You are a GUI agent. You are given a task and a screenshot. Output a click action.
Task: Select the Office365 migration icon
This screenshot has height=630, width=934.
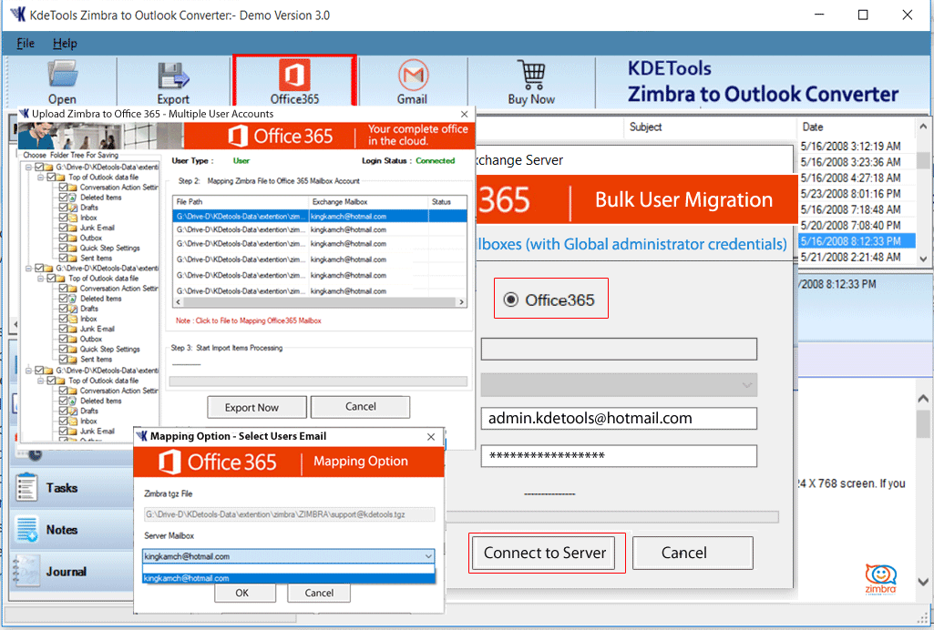[293, 77]
